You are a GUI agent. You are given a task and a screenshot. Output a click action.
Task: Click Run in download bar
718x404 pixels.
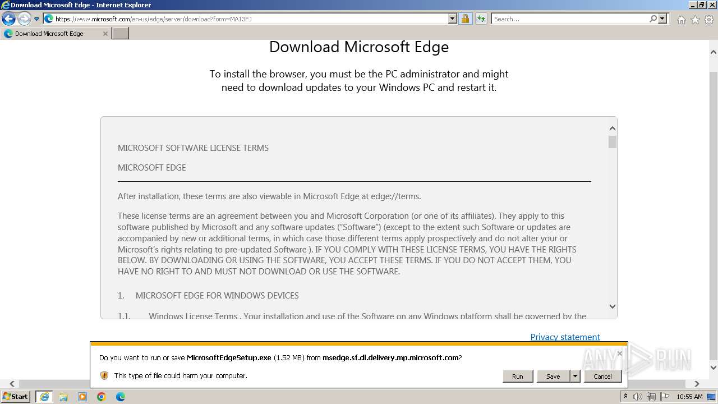[x=517, y=377]
